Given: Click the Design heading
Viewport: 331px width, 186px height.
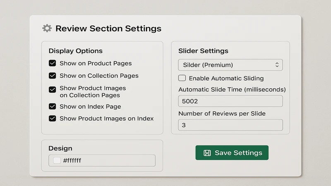Looking at the screenshot, I should (60, 148).
